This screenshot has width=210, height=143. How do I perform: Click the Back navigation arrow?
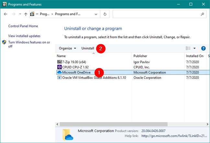tap(6, 14)
